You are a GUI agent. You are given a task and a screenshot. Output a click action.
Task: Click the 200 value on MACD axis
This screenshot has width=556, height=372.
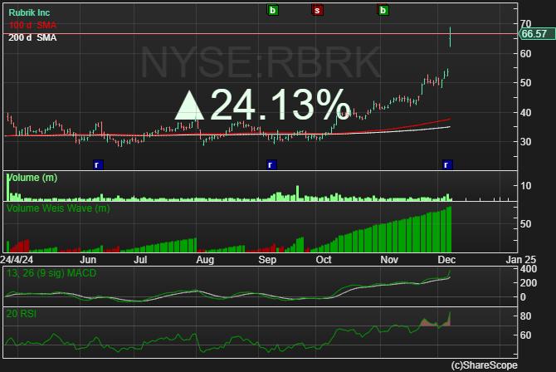point(529,283)
